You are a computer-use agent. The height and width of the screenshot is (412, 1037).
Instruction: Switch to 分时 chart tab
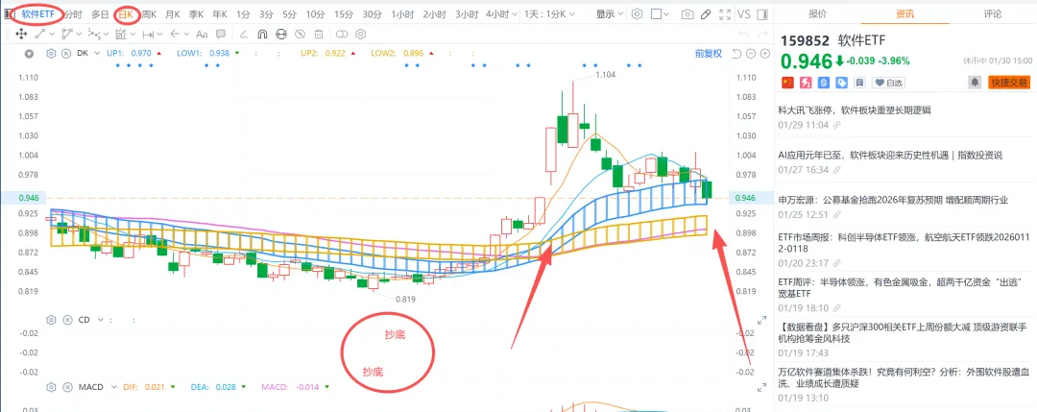[73, 13]
